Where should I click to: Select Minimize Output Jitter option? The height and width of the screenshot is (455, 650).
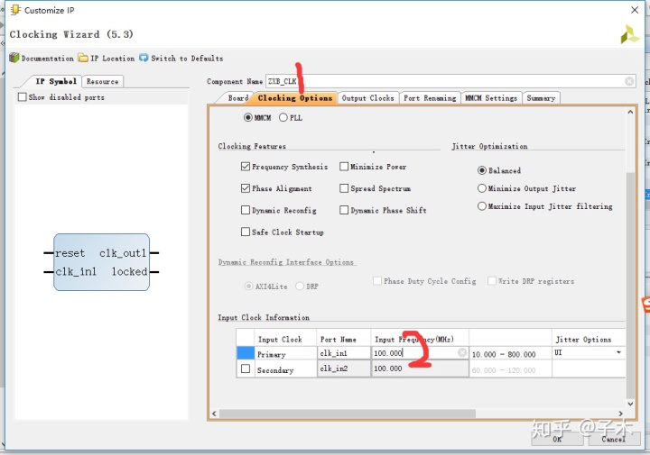click(482, 188)
